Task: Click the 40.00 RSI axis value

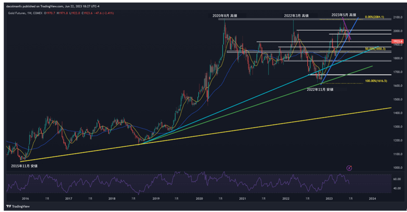Action: [x=397, y=188]
